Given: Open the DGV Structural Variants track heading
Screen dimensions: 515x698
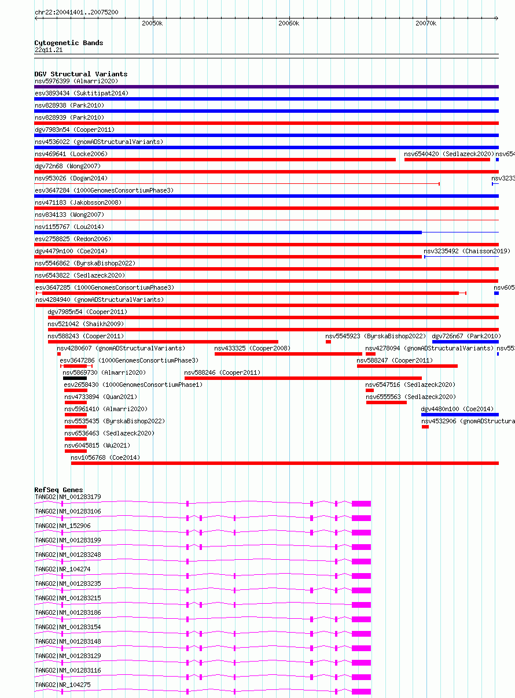Looking at the screenshot, I should click(x=81, y=74).
